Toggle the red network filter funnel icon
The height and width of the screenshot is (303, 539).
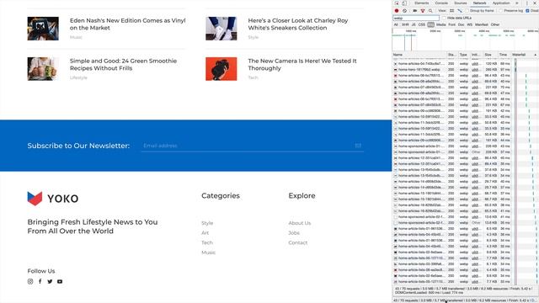coord(423,11)
